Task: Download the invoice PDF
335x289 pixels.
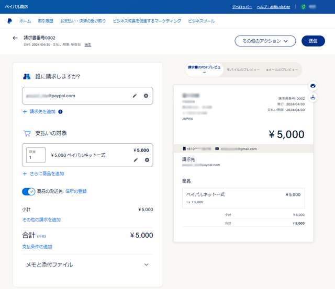Action: coord(312,97)
